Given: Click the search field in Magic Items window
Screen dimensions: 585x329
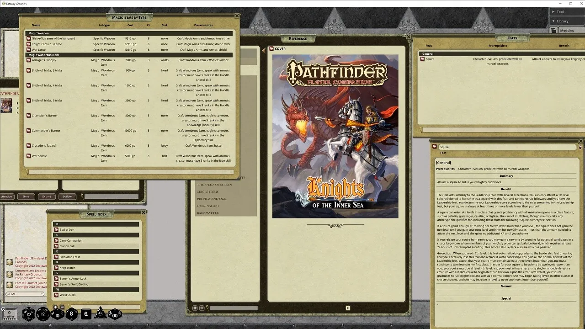Looking at the screenshot, I should (131, 172).
